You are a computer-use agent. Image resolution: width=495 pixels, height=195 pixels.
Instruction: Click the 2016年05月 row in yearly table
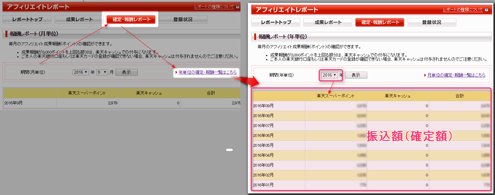tap(263, 146)
